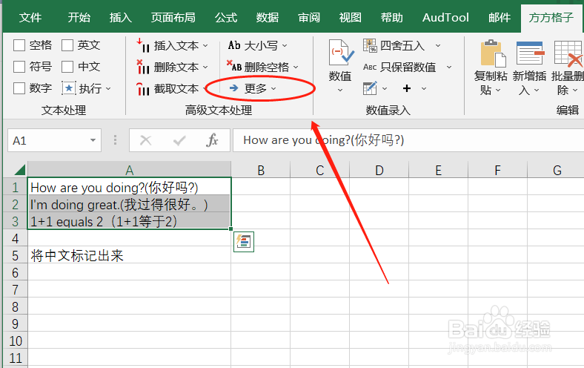This screenshot has height=368, width=584.
Task: Click the formula bar cancel X icon
Action: (145, 140)
